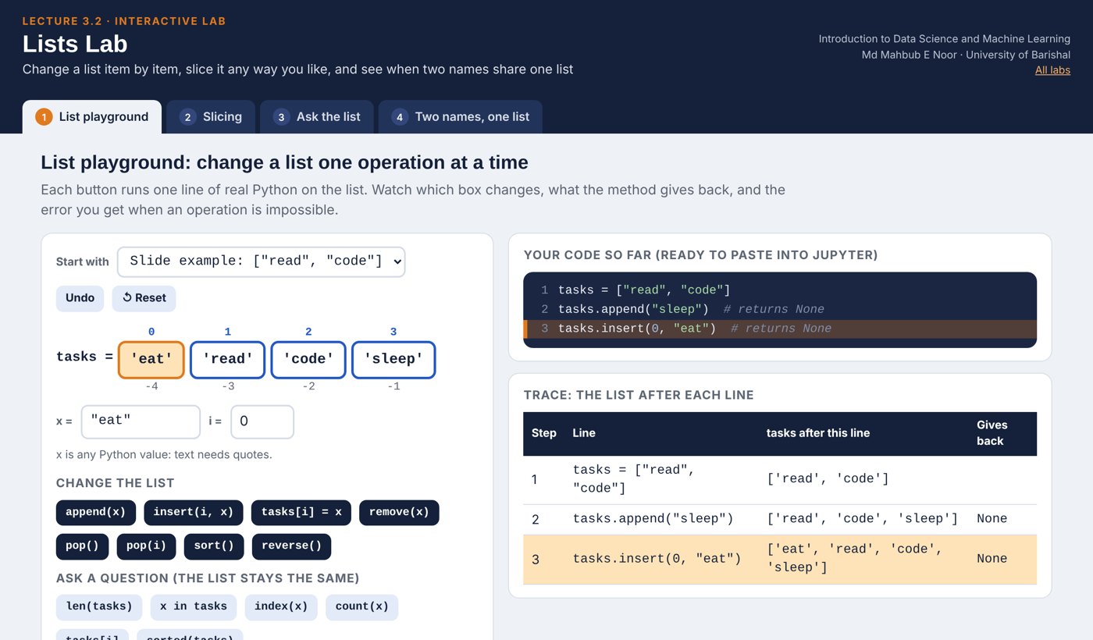Click the pop(i) button
Viewport: 1093px width, 640px height.
(x=147, y=546)
